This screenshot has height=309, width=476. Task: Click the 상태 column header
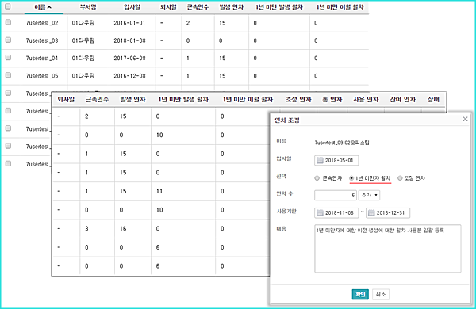433,100
